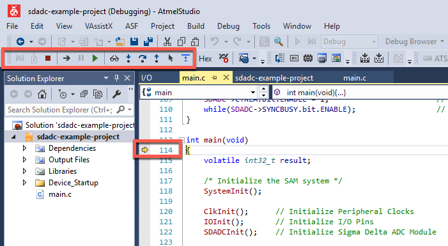Open Solution Explorer Properties wrench
The height and width of the screenshot is (246, 448).
(116, 94)
